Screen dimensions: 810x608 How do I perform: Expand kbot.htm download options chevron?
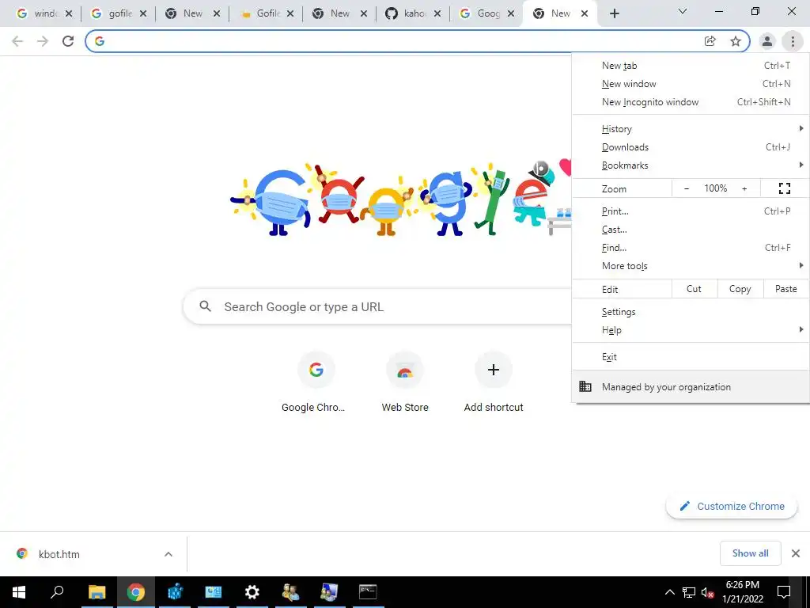pos(168,554)
